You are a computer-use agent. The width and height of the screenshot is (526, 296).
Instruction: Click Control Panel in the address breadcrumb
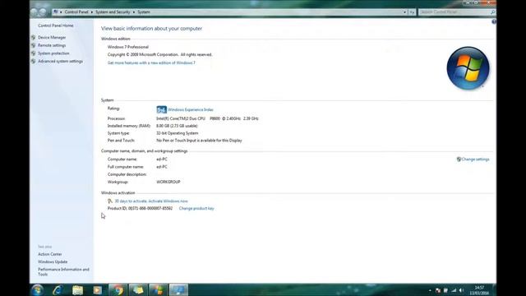76,12
